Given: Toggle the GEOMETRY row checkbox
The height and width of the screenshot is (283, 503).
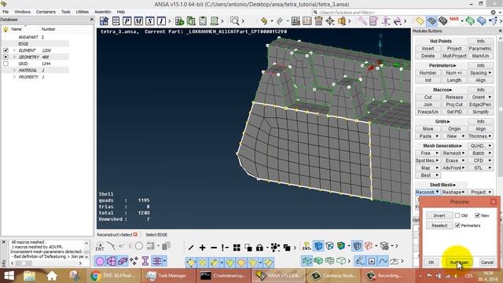Looking at the screenshot, I should click(6, 57).
